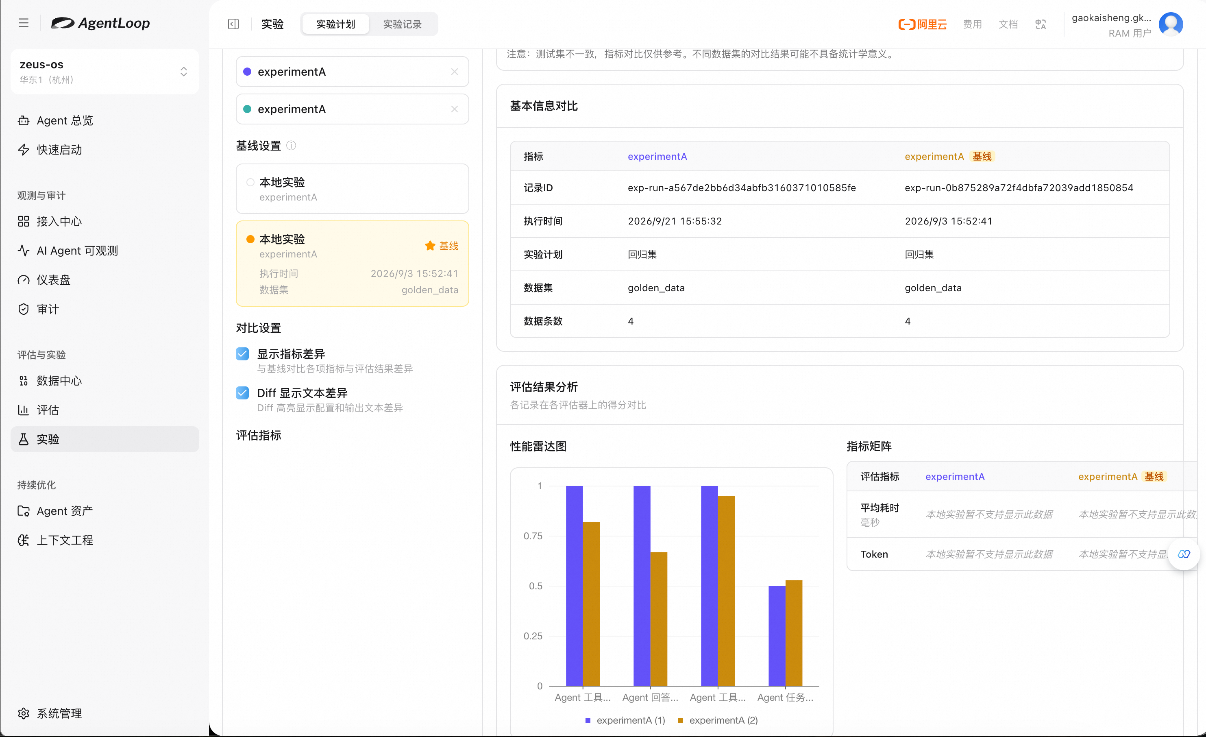
Task: Open 仪表盘 dashboard
Action: (105, 280)
